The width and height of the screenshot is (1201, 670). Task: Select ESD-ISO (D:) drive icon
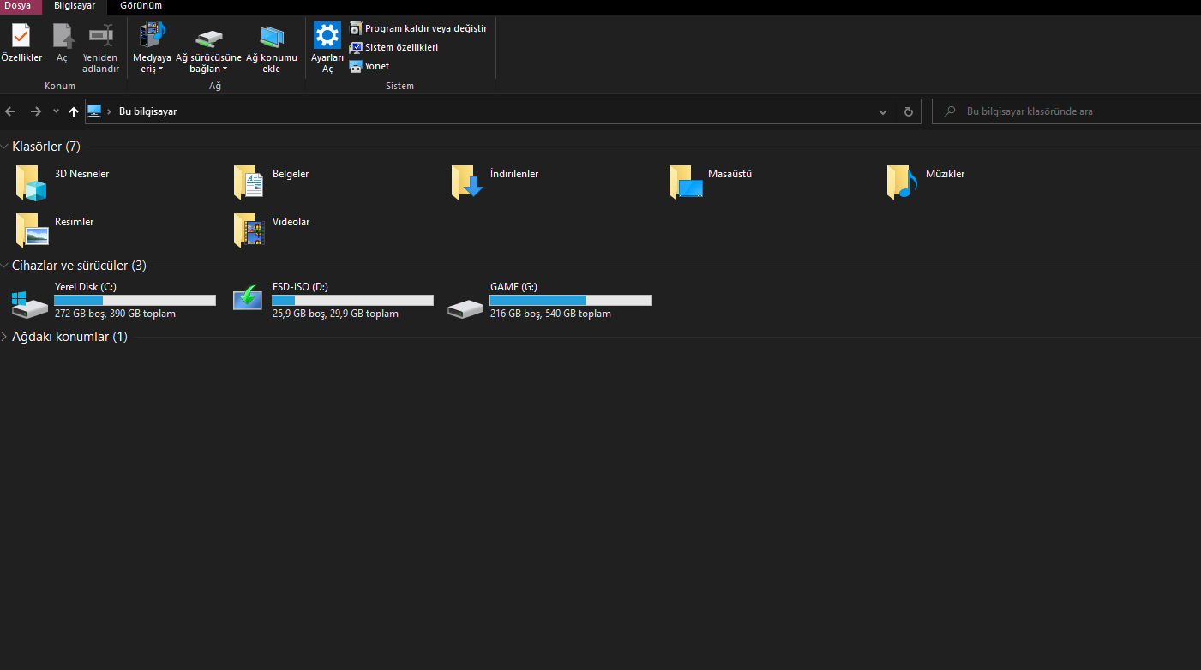click(249, 297)
